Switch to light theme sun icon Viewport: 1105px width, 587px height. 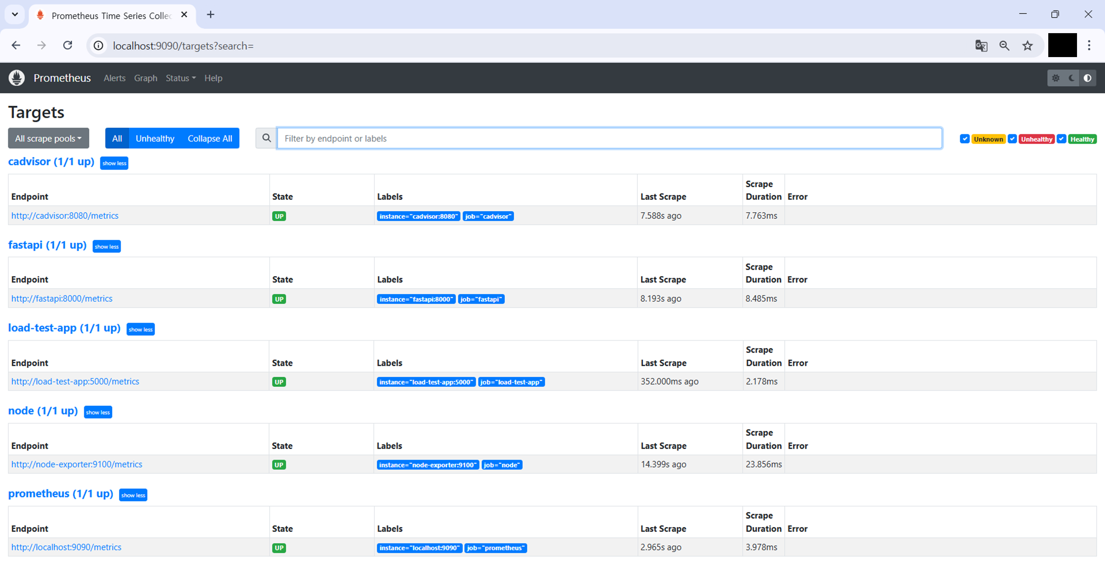pyautogui.click(x=1056, y=78)
